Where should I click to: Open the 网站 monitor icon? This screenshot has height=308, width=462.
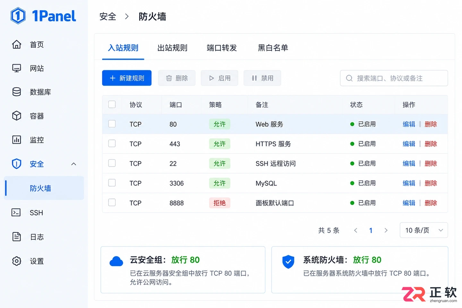[x=17, y=68]
